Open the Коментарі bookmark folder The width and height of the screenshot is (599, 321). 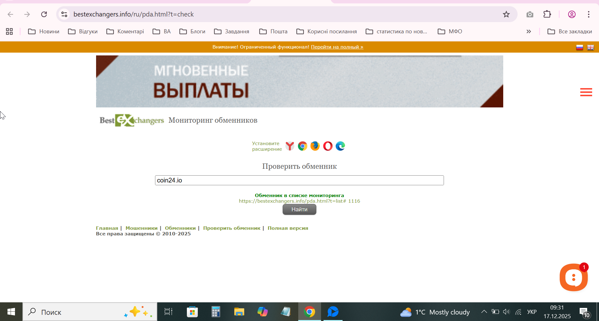click(x=125, y=31)
